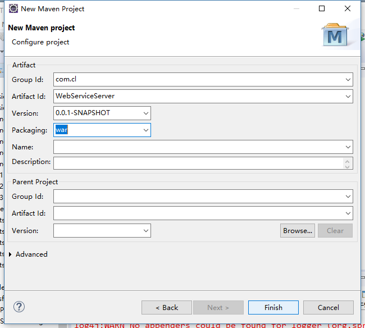Open the Parent Project Artifact Id dropdown

click(x=348, y=213)
